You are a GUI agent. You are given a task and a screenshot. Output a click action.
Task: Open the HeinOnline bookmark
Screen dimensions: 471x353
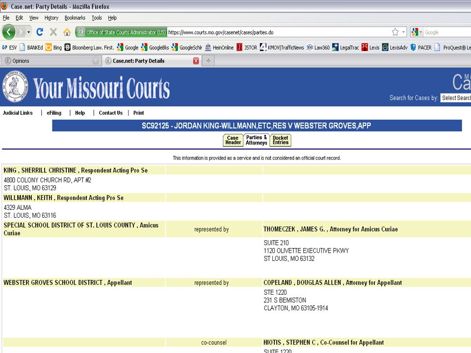click(x=219, y=48)
